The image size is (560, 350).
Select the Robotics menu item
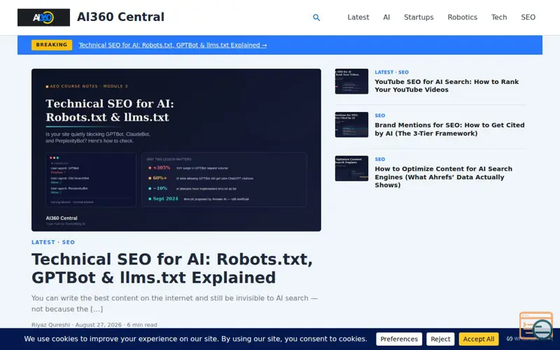coord(462,17)
